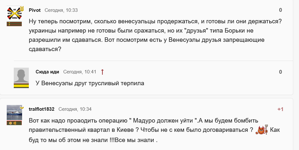The height and width of the screenshot is (150, 299).
Task: Click tralflot1832's ship avatar image
Action: [14, 113]
